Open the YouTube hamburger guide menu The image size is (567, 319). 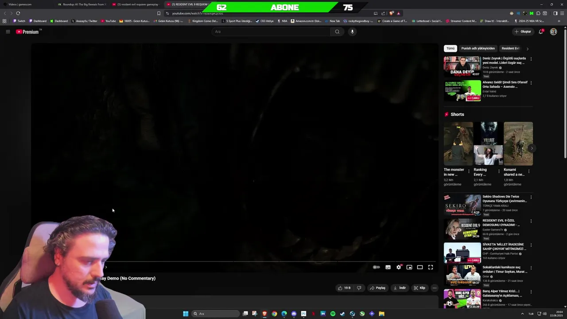(x=8, y=31)
